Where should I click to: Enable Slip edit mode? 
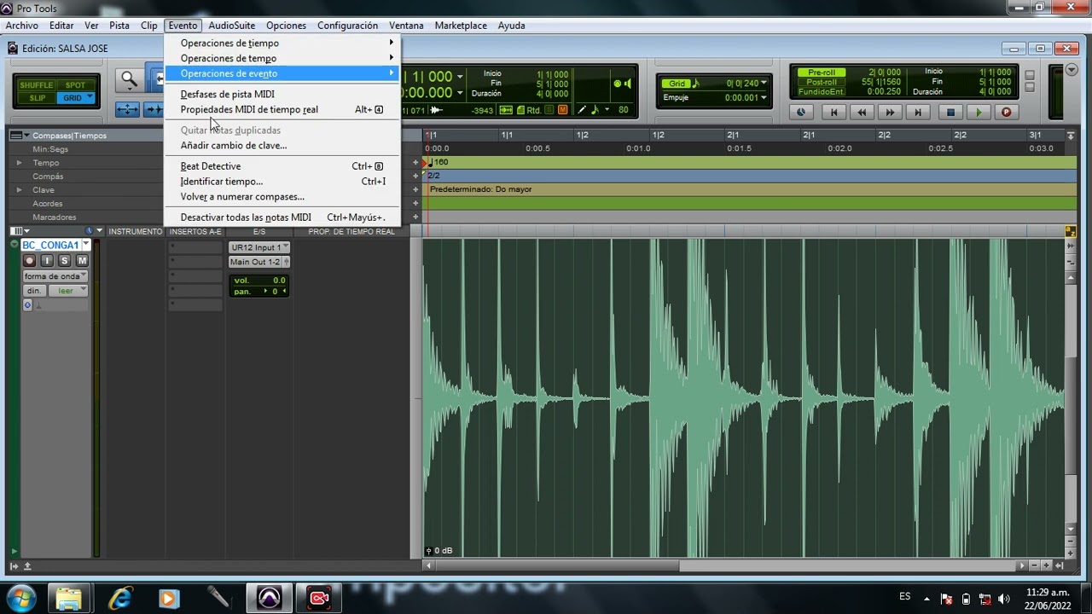click(37, 98)
